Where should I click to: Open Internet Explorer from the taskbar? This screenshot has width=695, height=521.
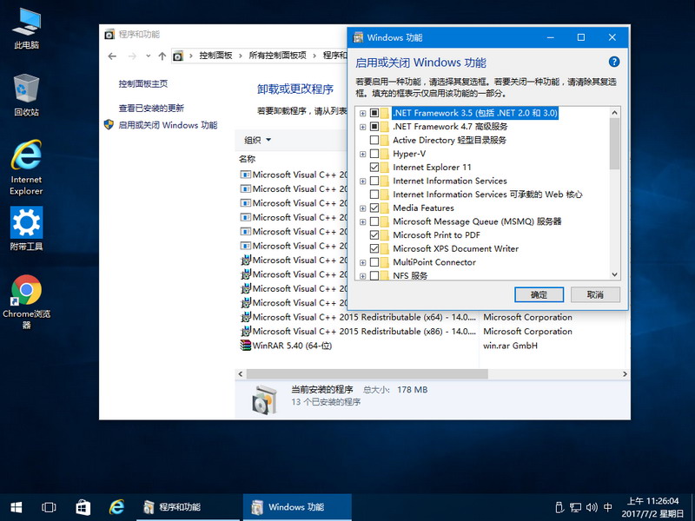click(x=116, y=507)
